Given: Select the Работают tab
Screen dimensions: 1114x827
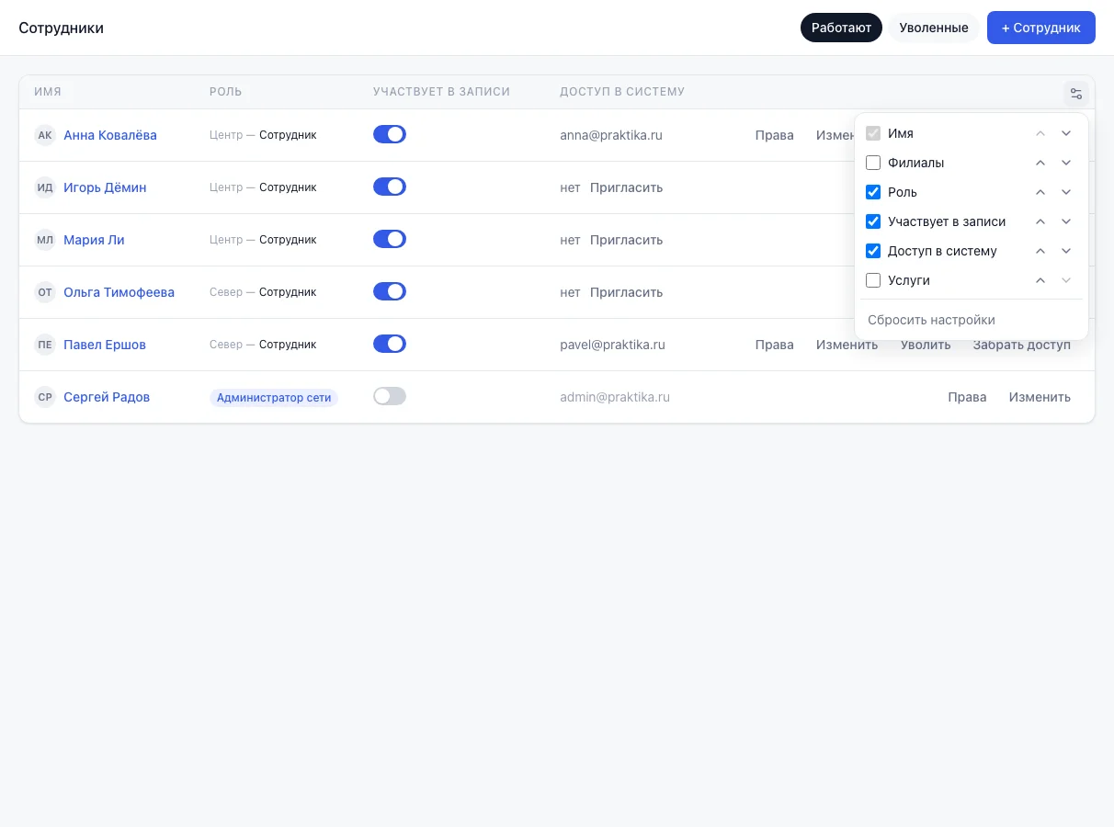Looking at the screenshot, I should [x=841, y=28].
